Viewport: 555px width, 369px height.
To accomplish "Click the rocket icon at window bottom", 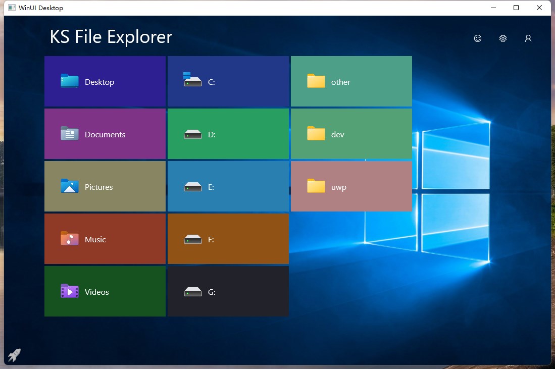I will click(15, 355).
